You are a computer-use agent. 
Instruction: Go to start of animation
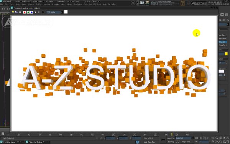click(x=196, y=138)
